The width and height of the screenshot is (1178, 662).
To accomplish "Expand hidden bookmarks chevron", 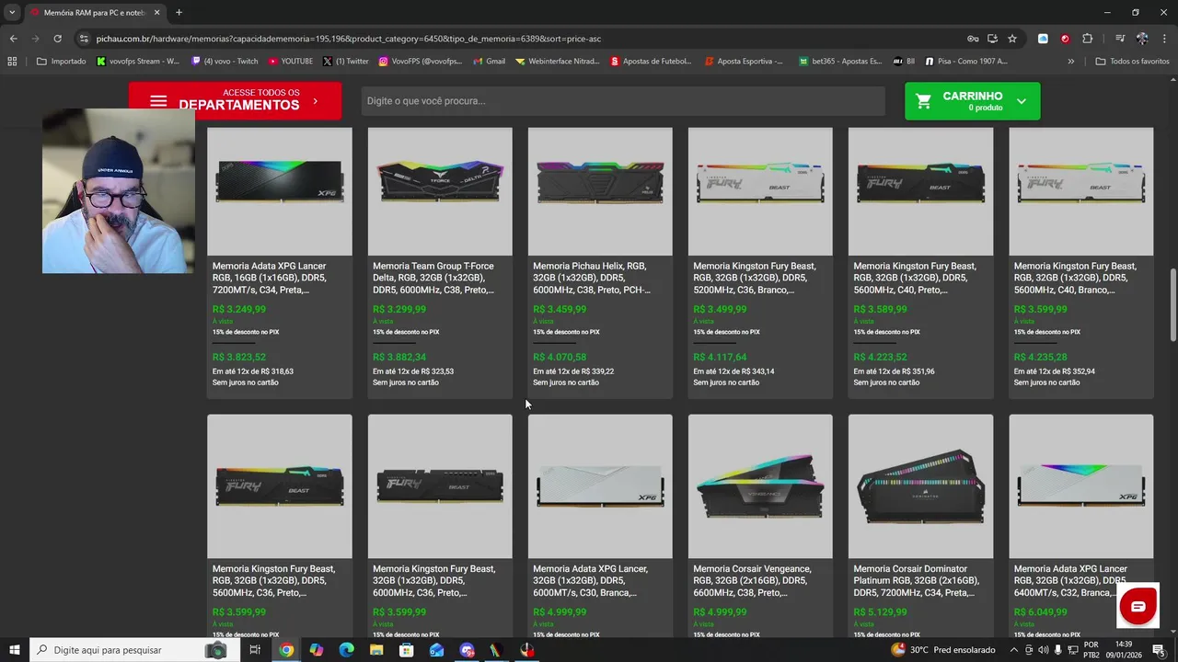I will (x=1070, y=62).
